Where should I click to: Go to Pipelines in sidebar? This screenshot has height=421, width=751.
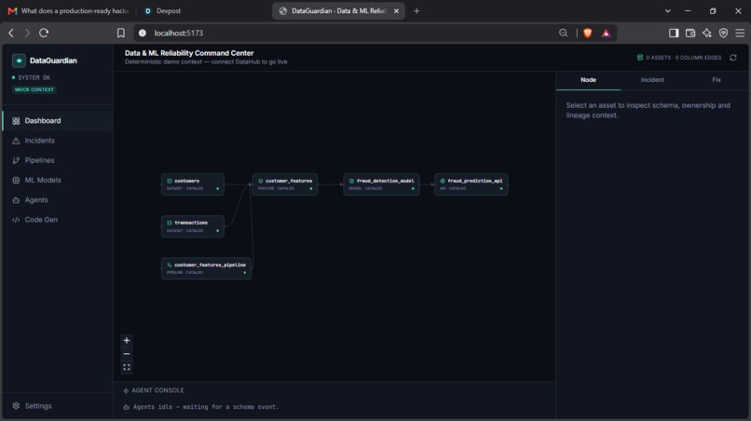(x=58, y=160)
